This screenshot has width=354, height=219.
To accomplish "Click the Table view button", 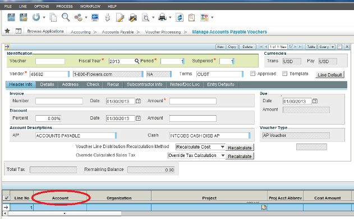I will (311, 47).
